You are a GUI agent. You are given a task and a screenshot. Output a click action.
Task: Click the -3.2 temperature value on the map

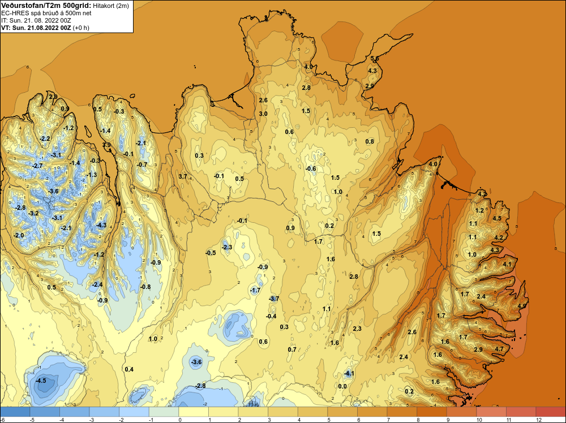(x=33, y=214)
